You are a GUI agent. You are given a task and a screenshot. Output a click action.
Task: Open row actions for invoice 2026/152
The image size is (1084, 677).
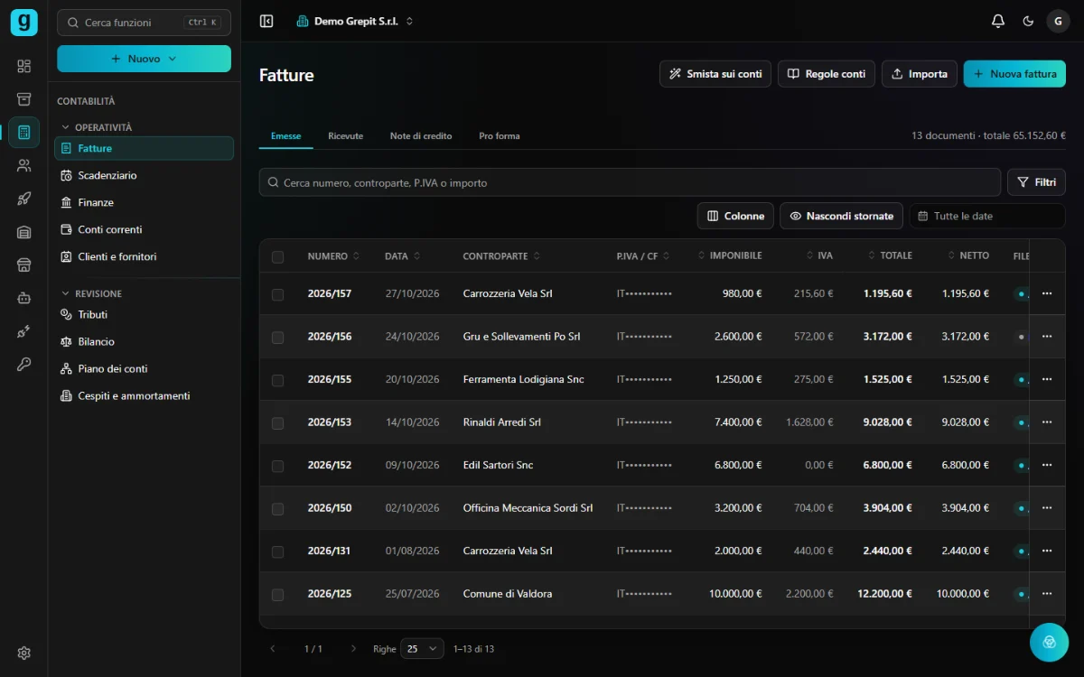coord(1047,465)
